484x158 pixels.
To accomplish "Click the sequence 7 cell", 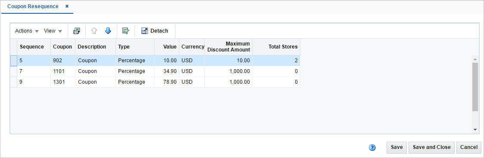I will [x=34, y=71].
